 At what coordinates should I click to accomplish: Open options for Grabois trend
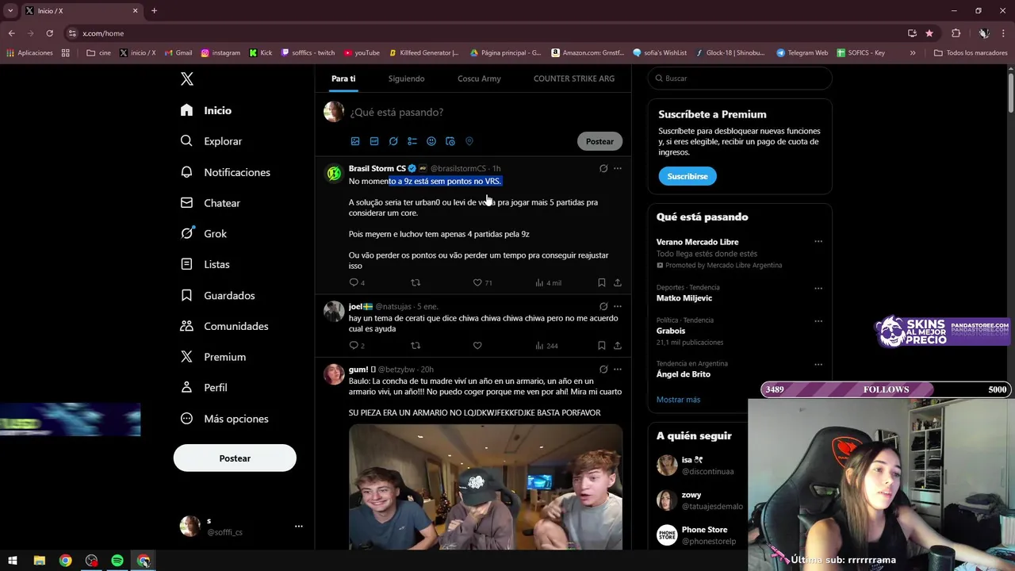coord(818,320)
